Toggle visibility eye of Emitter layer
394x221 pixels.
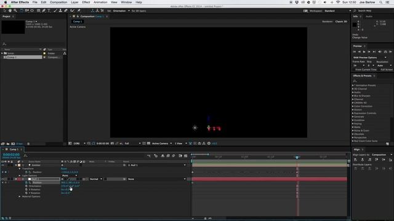(2, 165)
